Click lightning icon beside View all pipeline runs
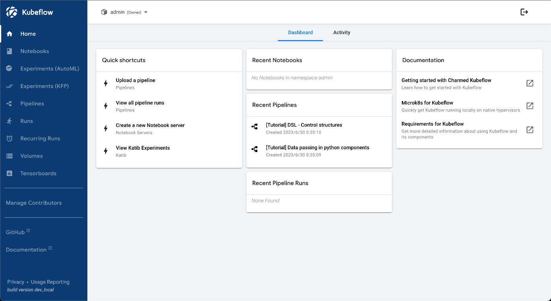Screen dimensions: 551x301 pos(105,106)
